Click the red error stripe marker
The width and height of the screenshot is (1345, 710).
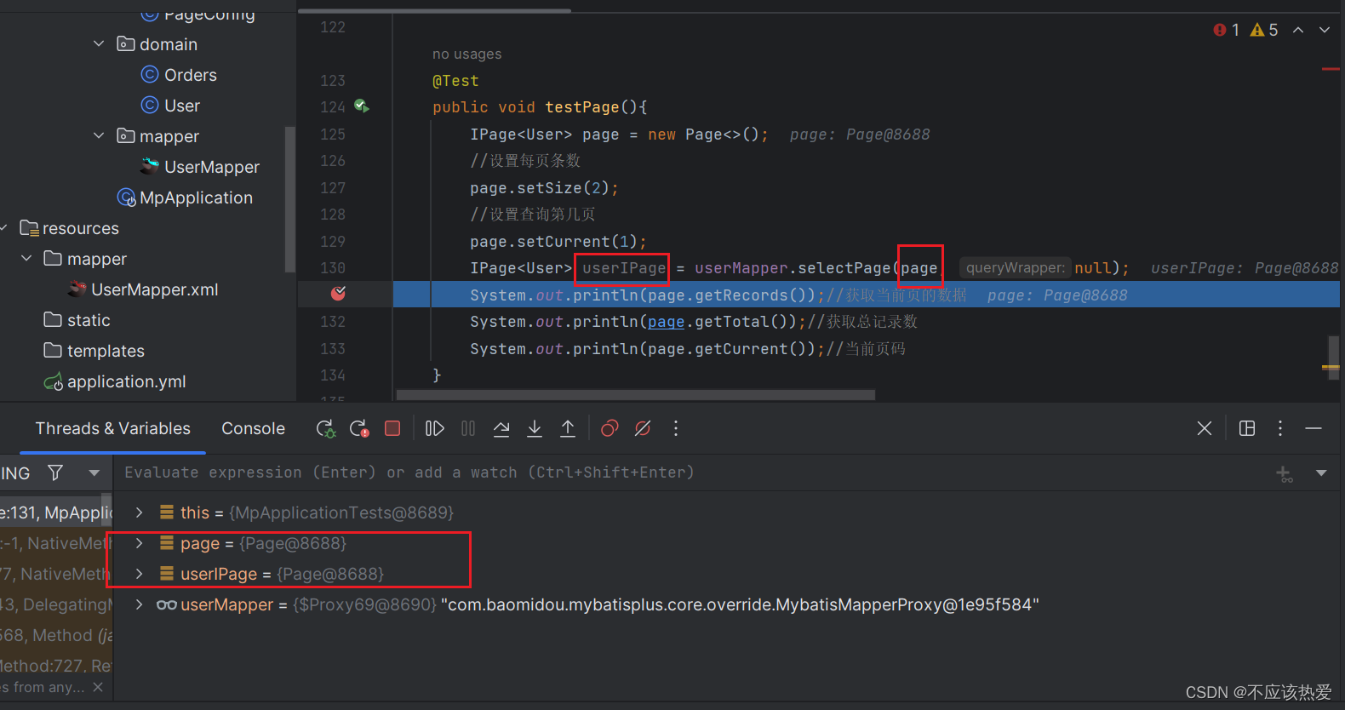pyautogui.click(x=1331, y=69)
